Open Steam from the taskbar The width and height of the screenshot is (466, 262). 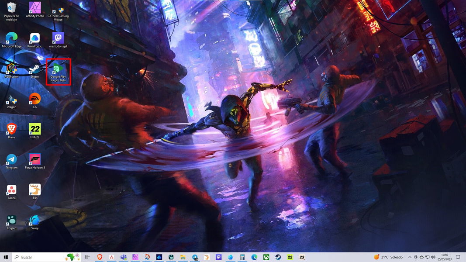[x=278, y=257]
